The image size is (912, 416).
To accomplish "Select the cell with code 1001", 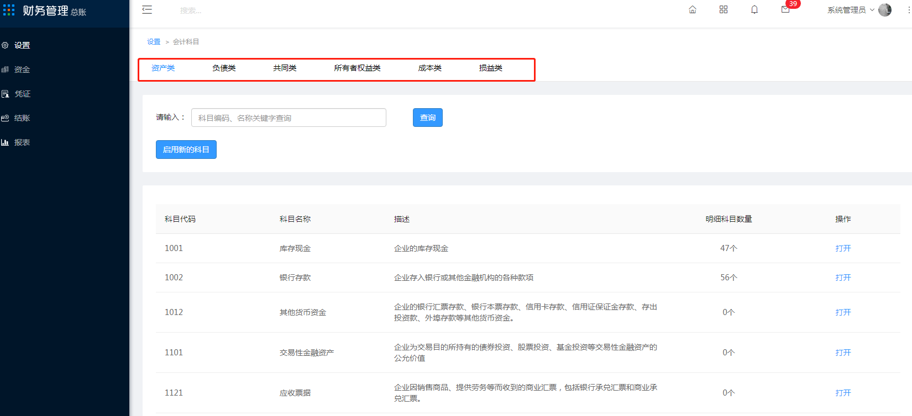I will click(x=174, y=248).
